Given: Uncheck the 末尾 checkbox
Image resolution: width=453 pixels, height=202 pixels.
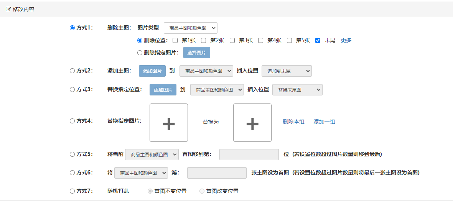Looking at the screenshot, I should [x=318, y=40].
